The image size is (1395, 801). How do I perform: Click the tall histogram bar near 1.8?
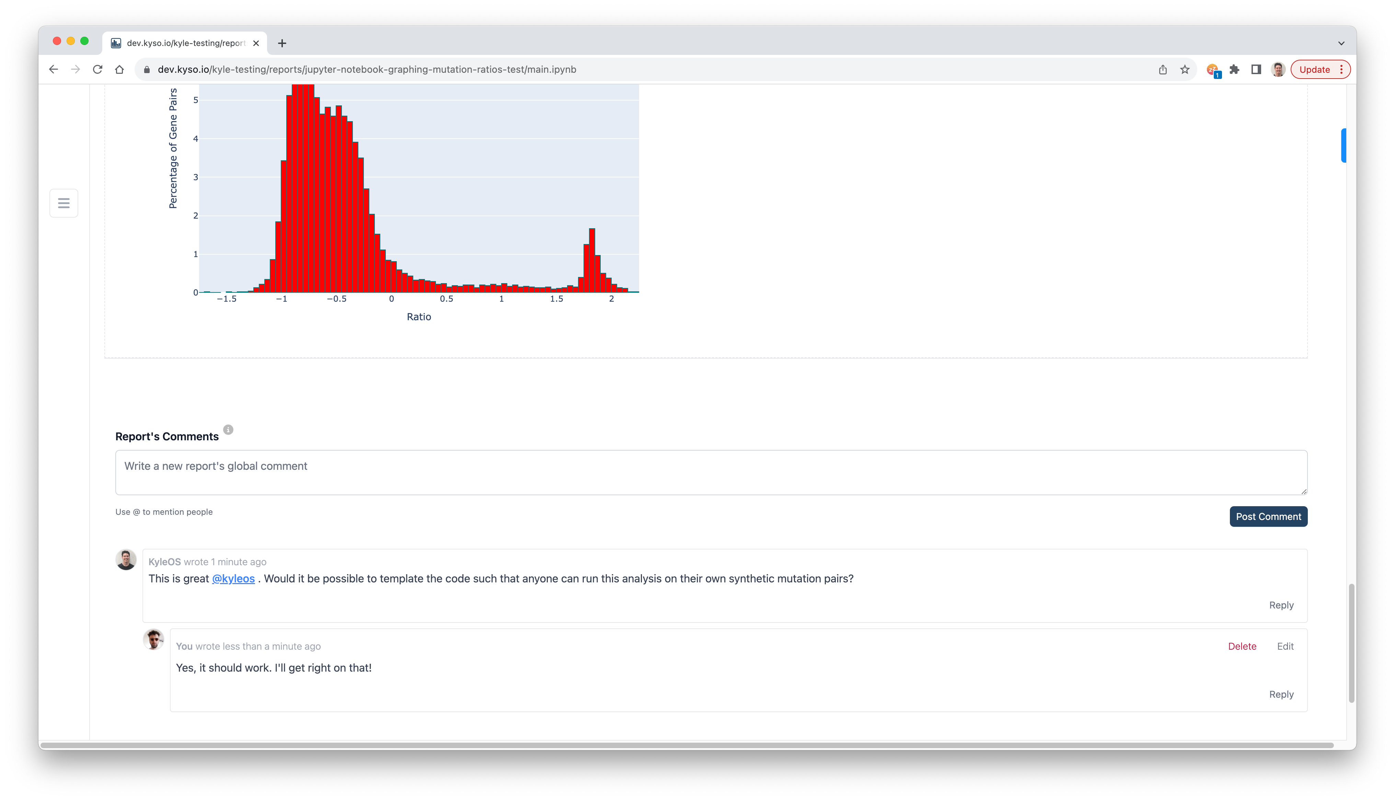click(592, 260)
